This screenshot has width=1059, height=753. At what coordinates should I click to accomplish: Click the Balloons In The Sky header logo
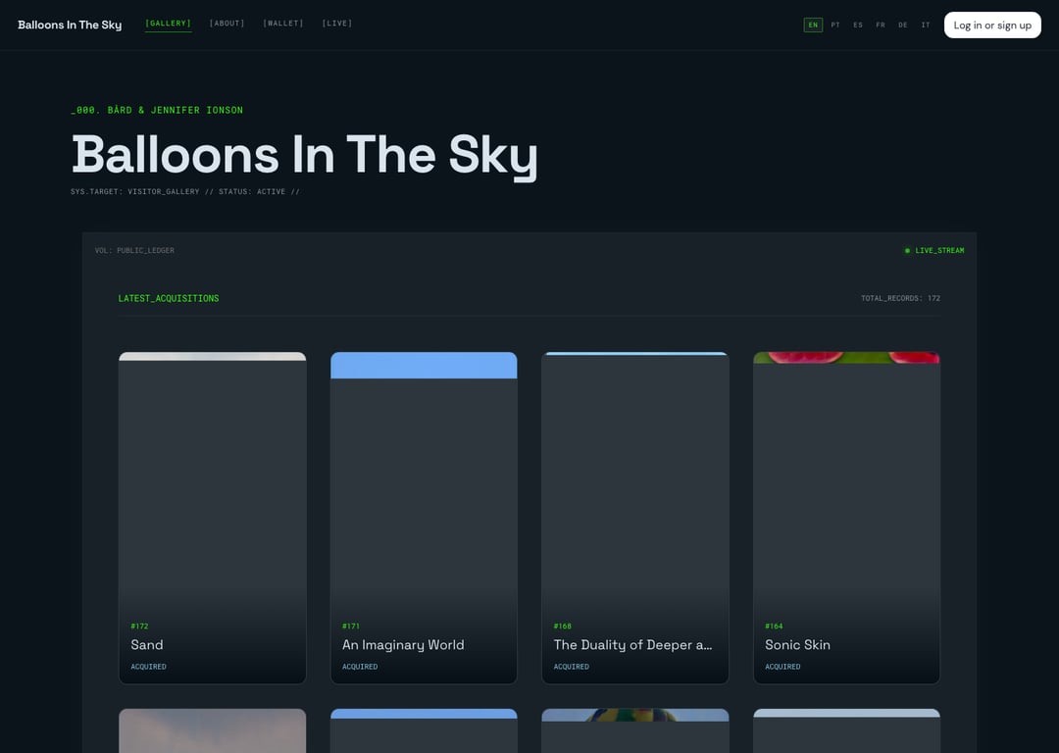pyautogui.click(x=70, y=25)
